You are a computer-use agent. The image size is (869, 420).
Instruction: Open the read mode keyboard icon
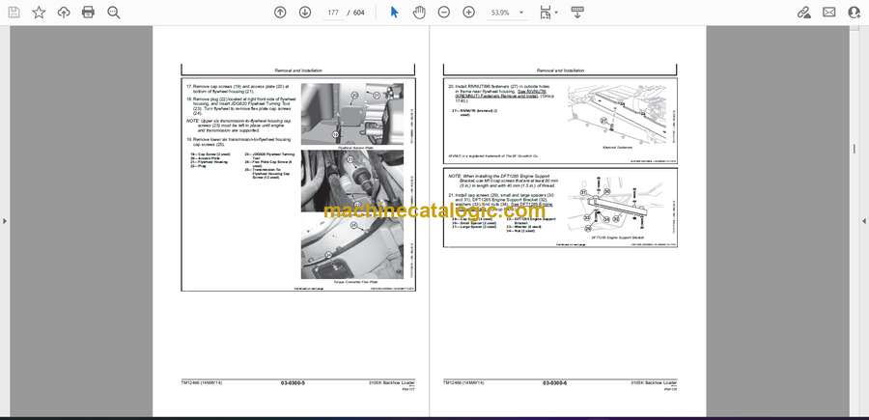click(577, 13)
